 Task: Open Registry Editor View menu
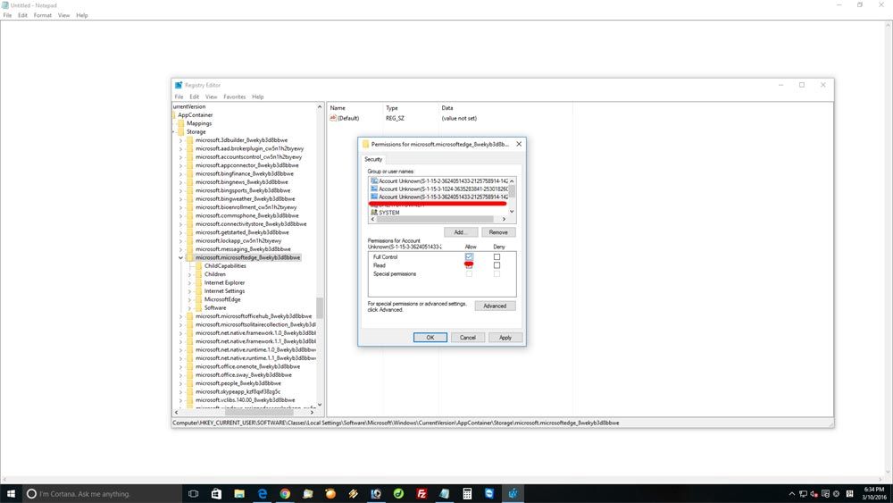click(x=212, y=96)
